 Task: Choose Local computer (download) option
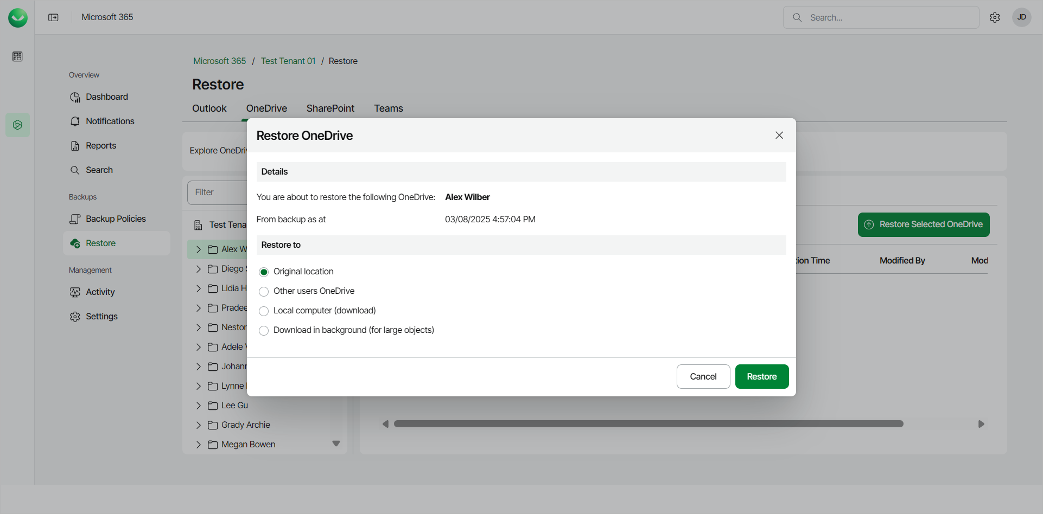point(264,311)
